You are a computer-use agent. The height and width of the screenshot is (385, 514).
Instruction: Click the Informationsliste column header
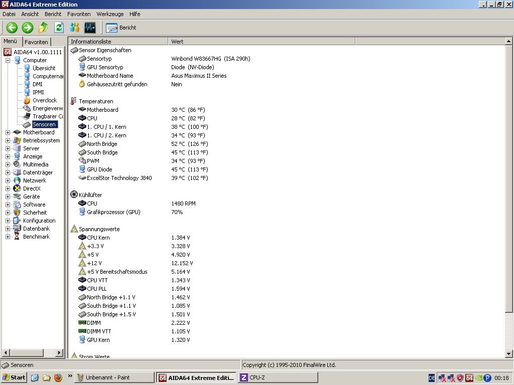[x=118, y=42]
